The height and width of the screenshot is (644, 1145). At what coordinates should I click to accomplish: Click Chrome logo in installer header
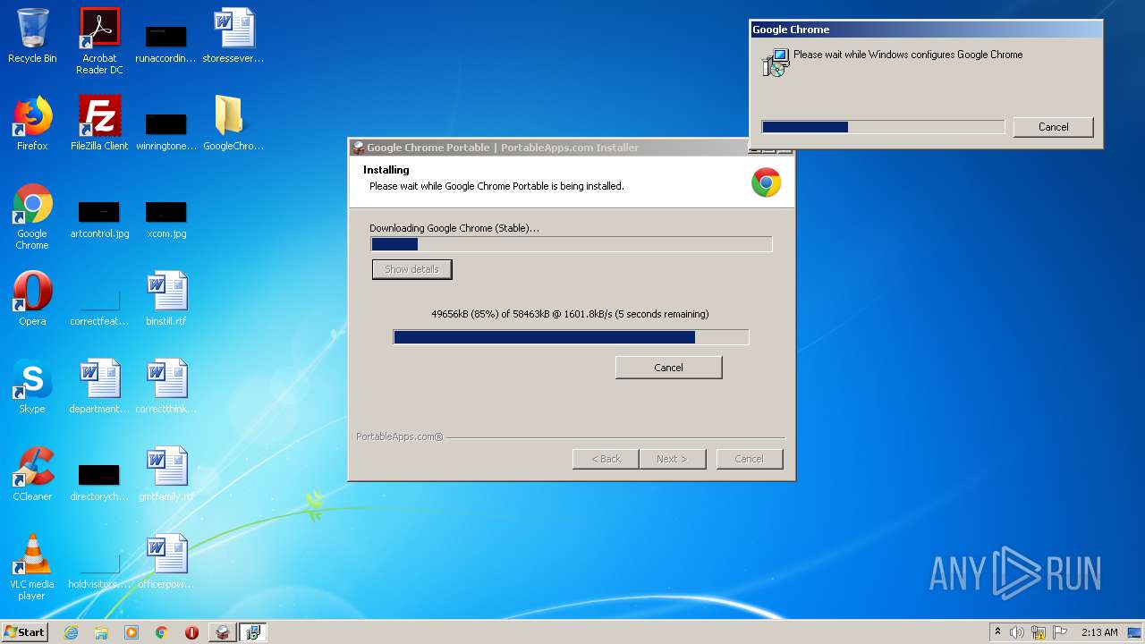pyautogui.click(x=766, y=182)
